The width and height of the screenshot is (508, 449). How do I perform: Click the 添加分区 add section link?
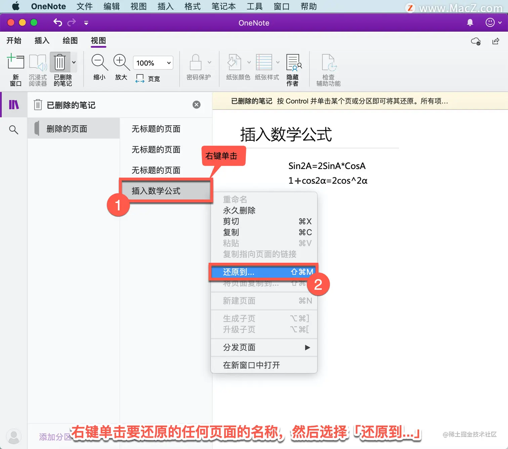(55, 437)
